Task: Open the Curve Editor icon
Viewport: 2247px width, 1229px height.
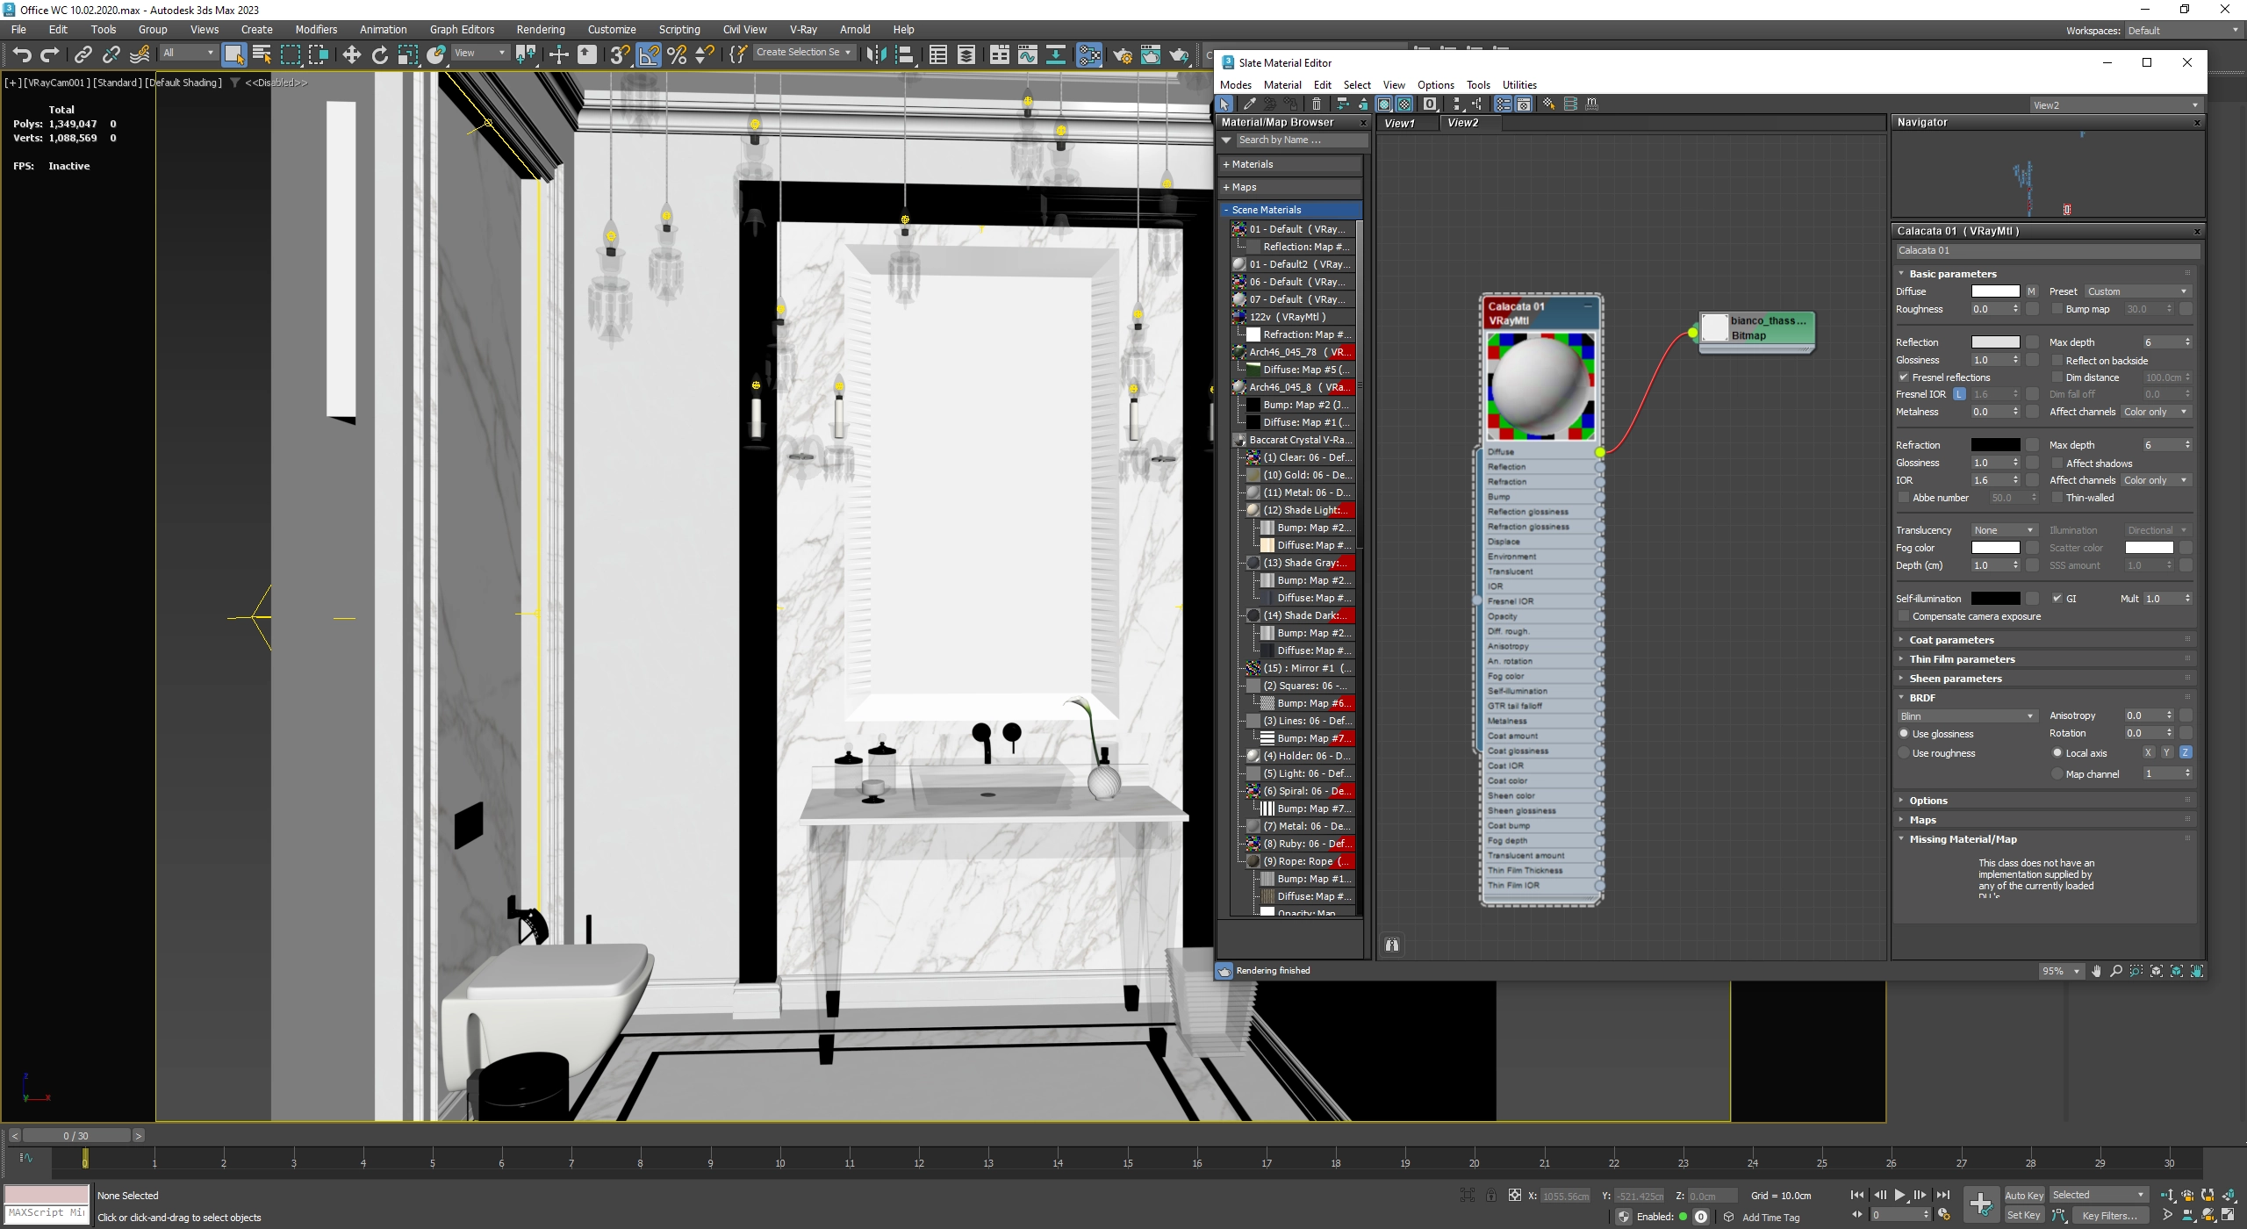Action: [1027, 55]
